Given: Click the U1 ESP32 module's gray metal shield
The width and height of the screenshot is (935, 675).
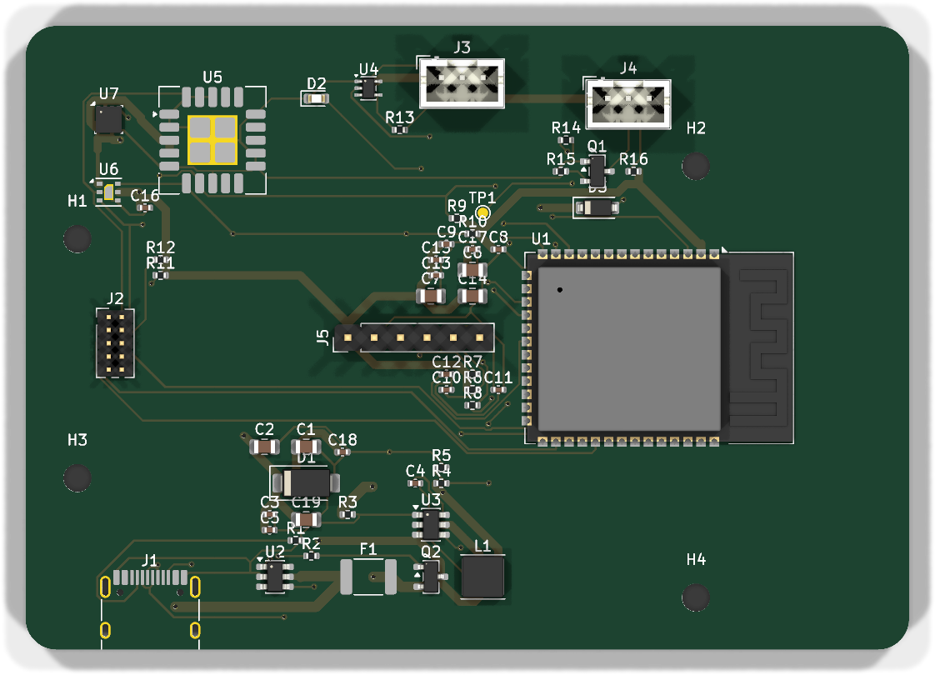Looking at the screenshot, I should point(629,349).
